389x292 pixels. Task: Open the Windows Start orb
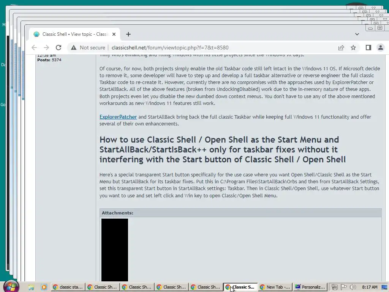[11, 287]
